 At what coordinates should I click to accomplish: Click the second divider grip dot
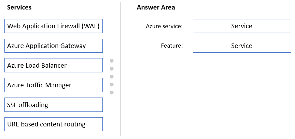click(x=112, y=69)
